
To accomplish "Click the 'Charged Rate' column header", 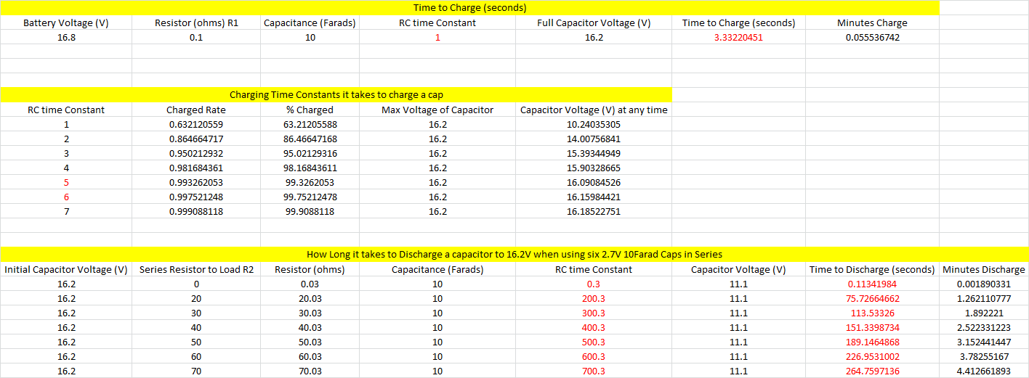I will [196, 110].
